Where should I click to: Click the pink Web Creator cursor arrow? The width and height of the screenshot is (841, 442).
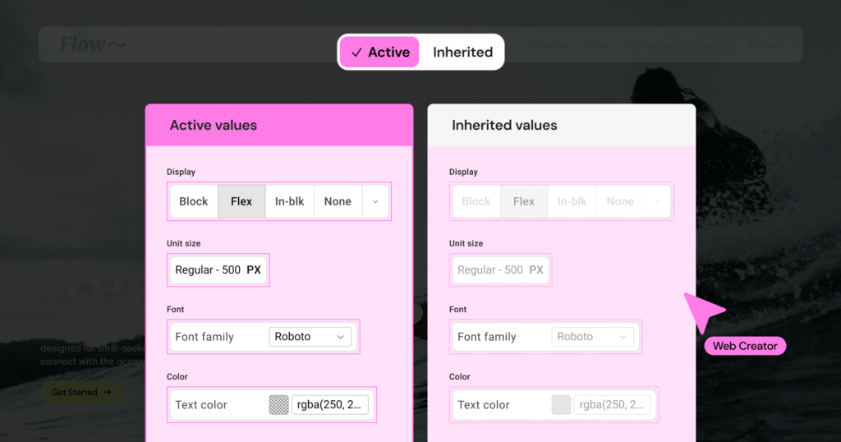703,313
